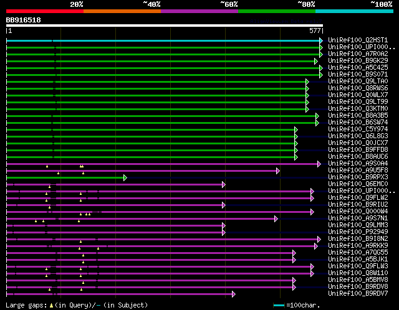Viewport: 399px width, 310px height.
Task: Select the UniRef100_A5BMV8 label
Action: click(358, 280)
